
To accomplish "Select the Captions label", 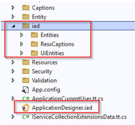I will (43, 8).
